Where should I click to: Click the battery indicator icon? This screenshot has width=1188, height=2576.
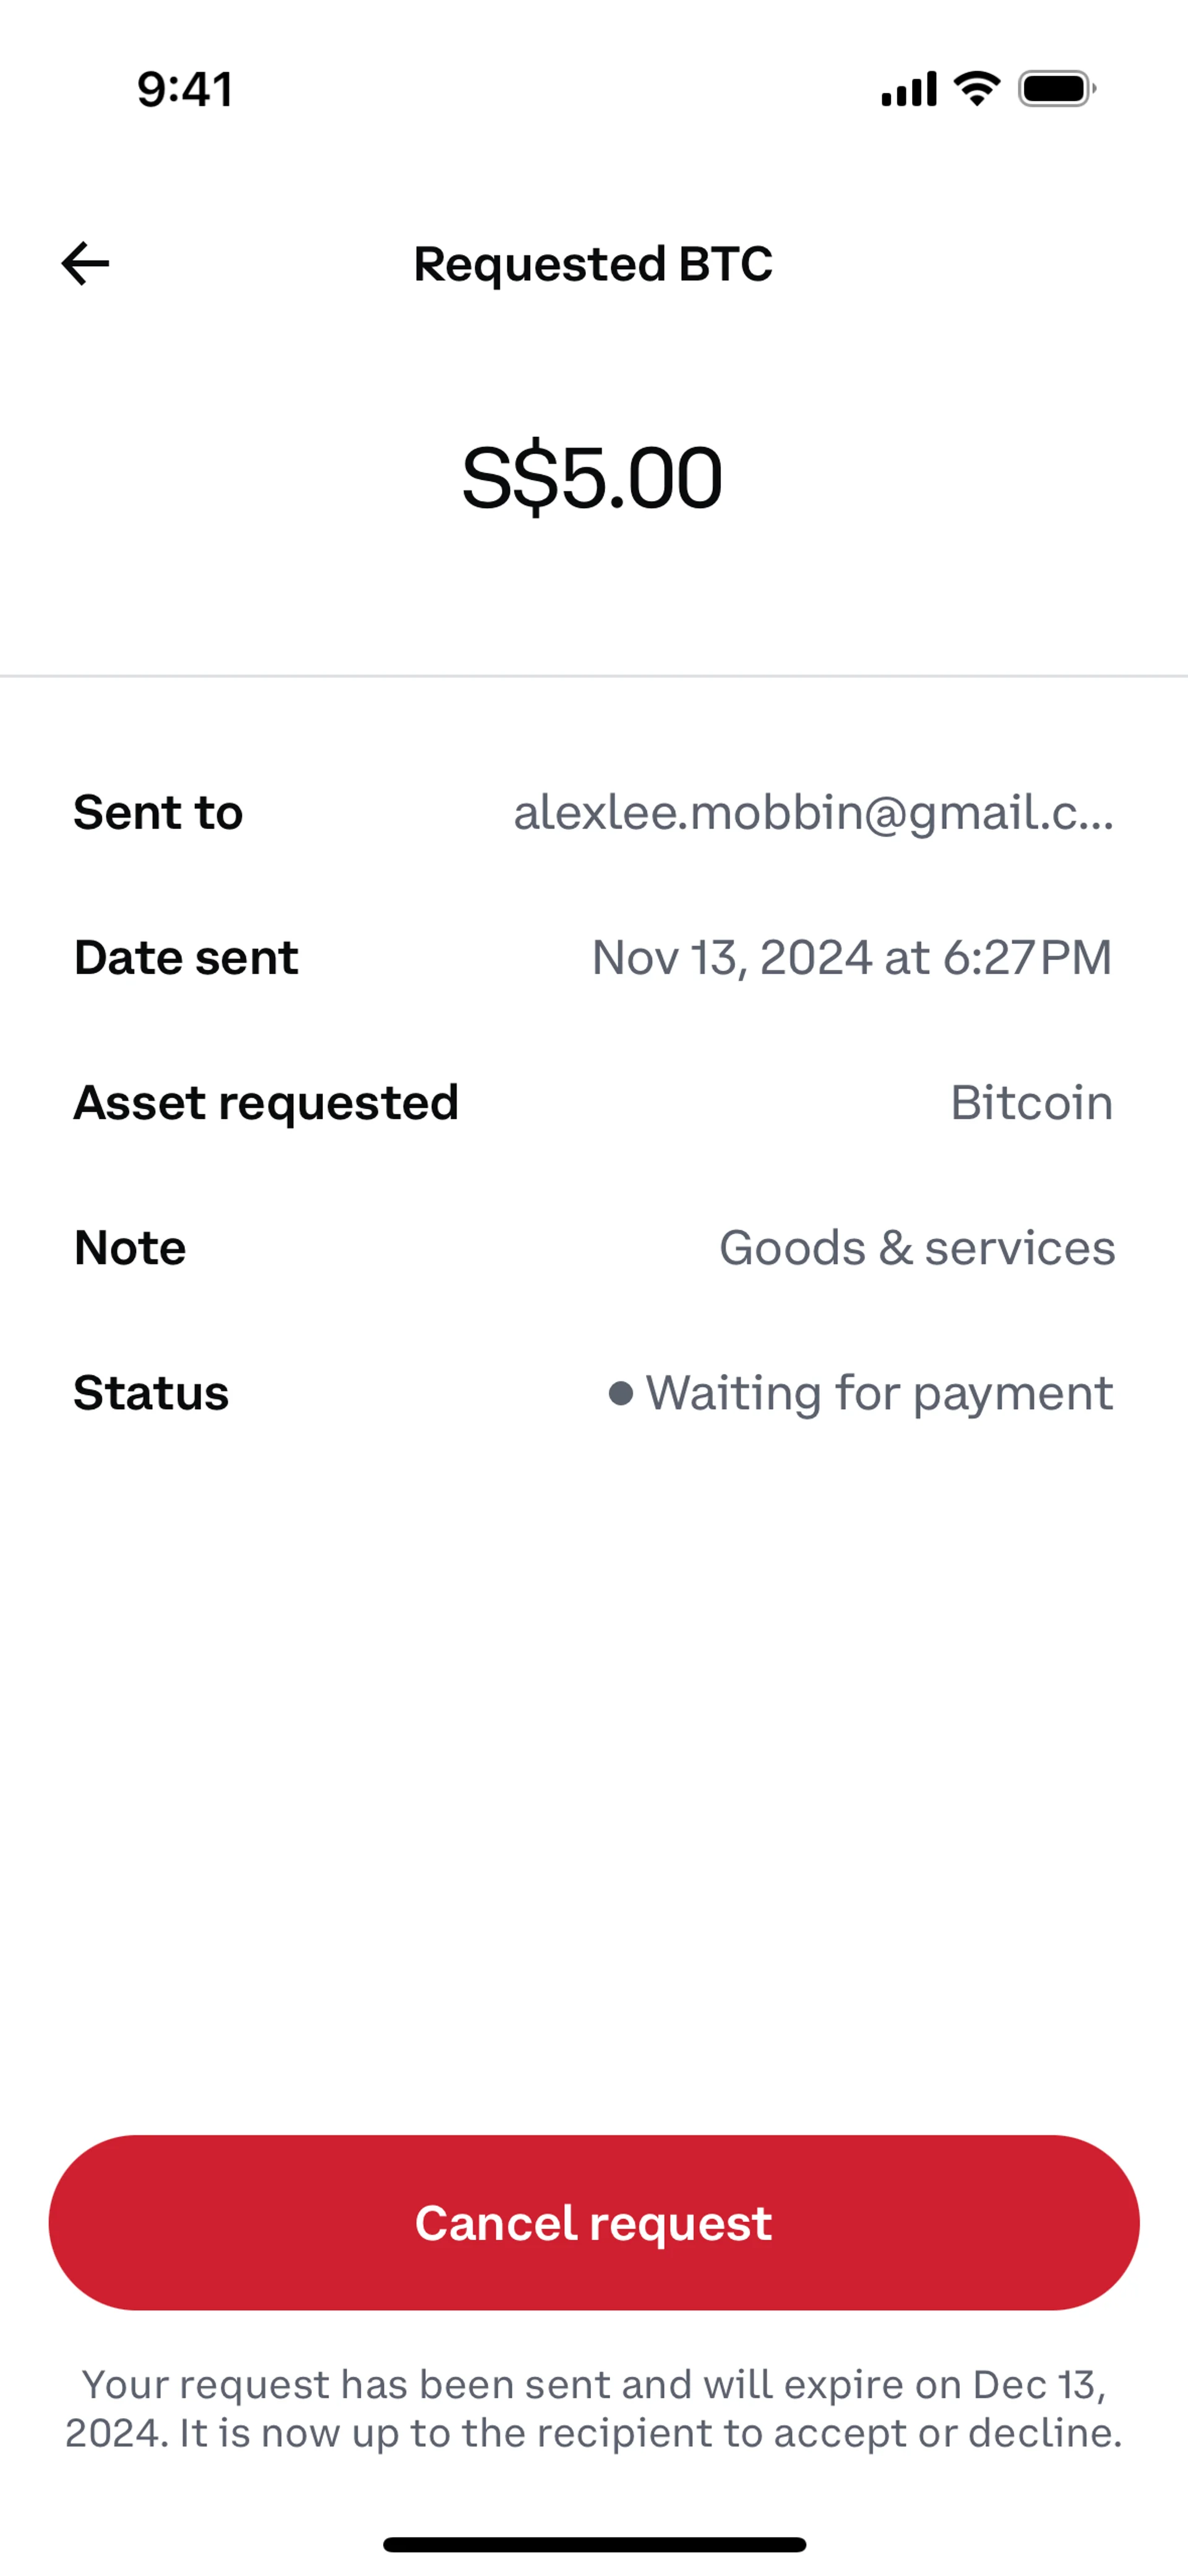click(1056, 89)
